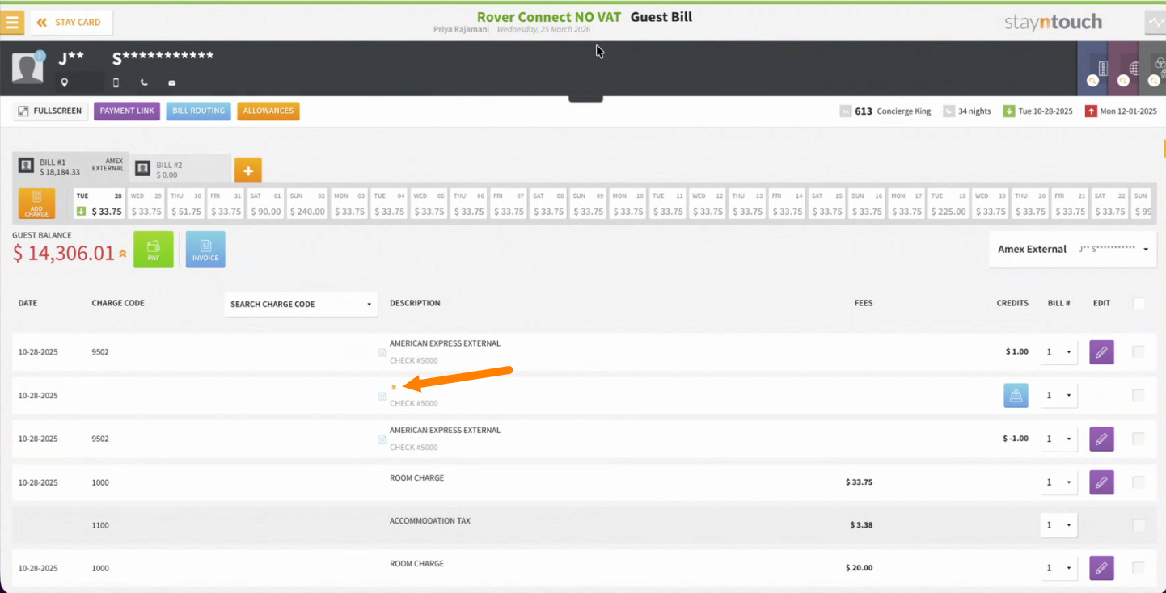1166x593 pixels.
Task: Check the box for $33.75 Room Charge row
Action: pyautogui.click(x=1139, y=482)
